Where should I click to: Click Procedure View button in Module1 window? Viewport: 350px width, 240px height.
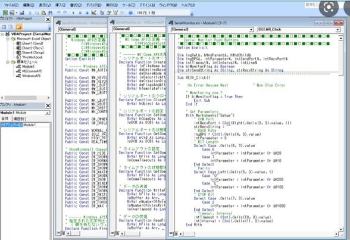(171, 234)
